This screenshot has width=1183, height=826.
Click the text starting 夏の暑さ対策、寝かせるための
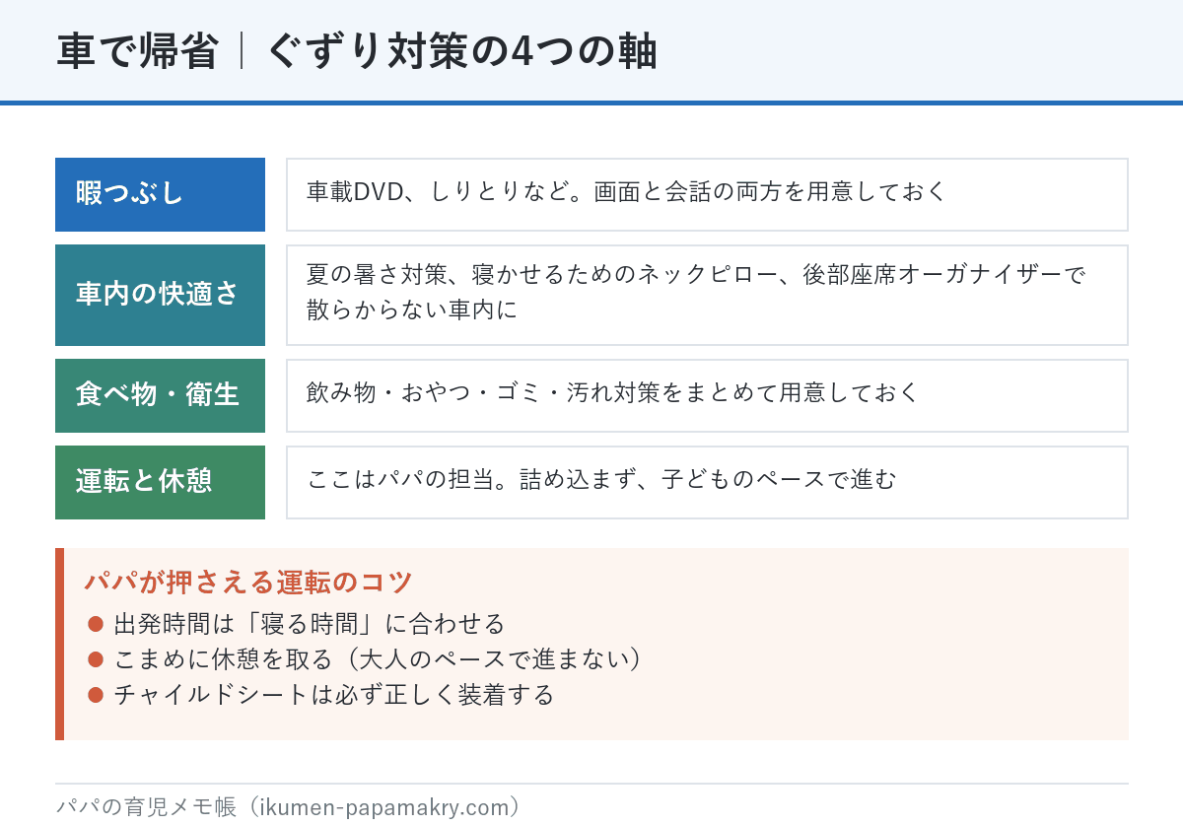coord(696,274)
